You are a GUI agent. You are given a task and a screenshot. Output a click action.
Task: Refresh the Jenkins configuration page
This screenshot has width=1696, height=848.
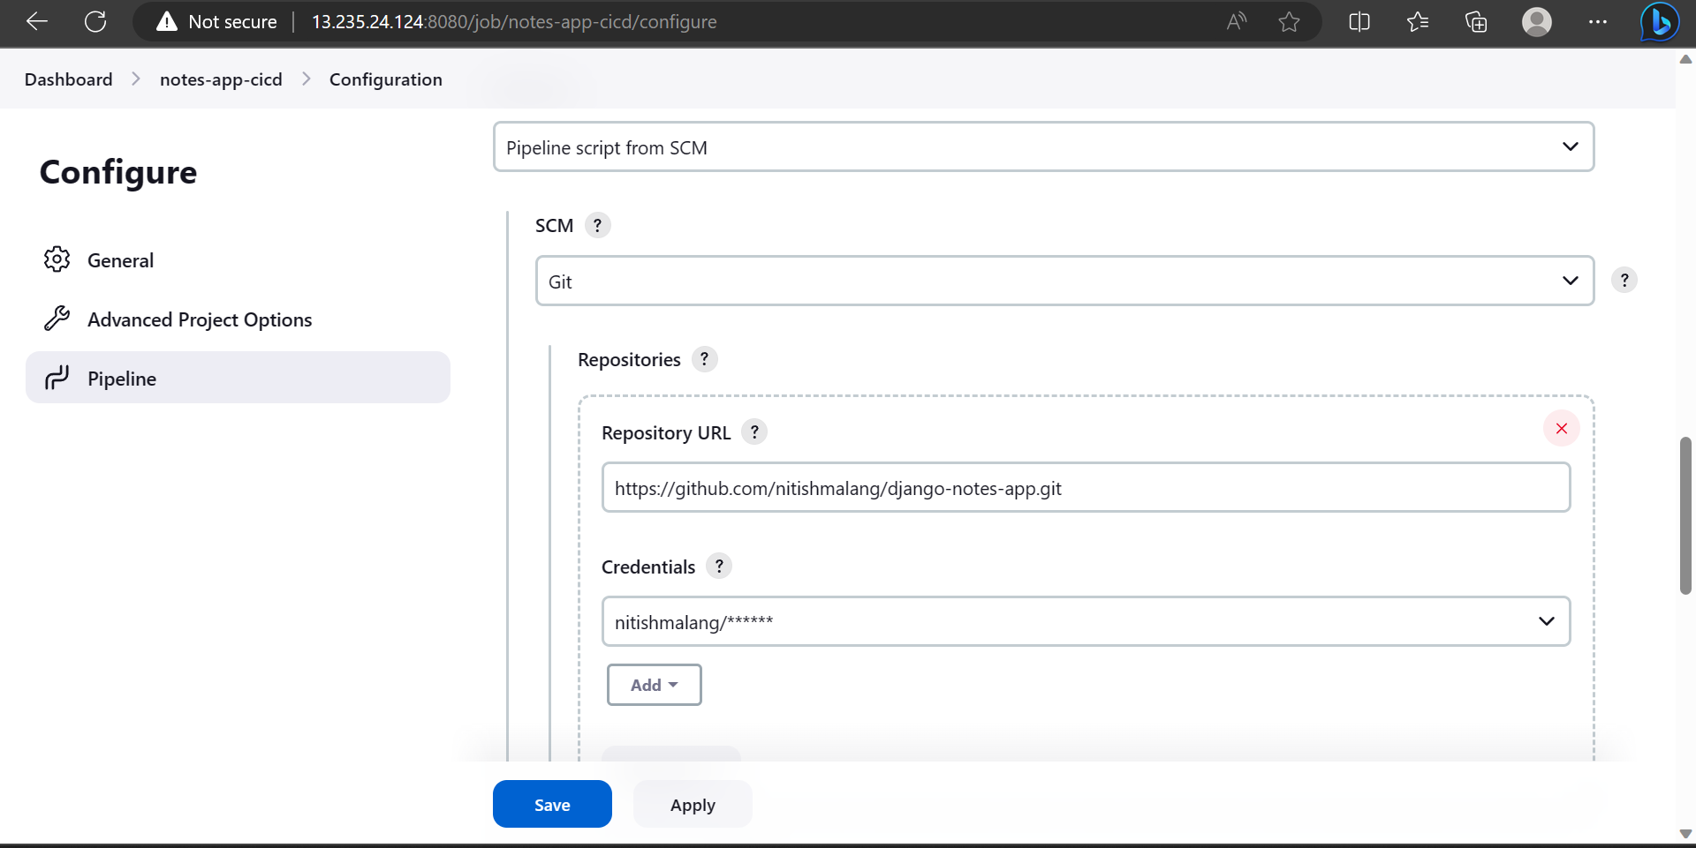pos(95,21)
